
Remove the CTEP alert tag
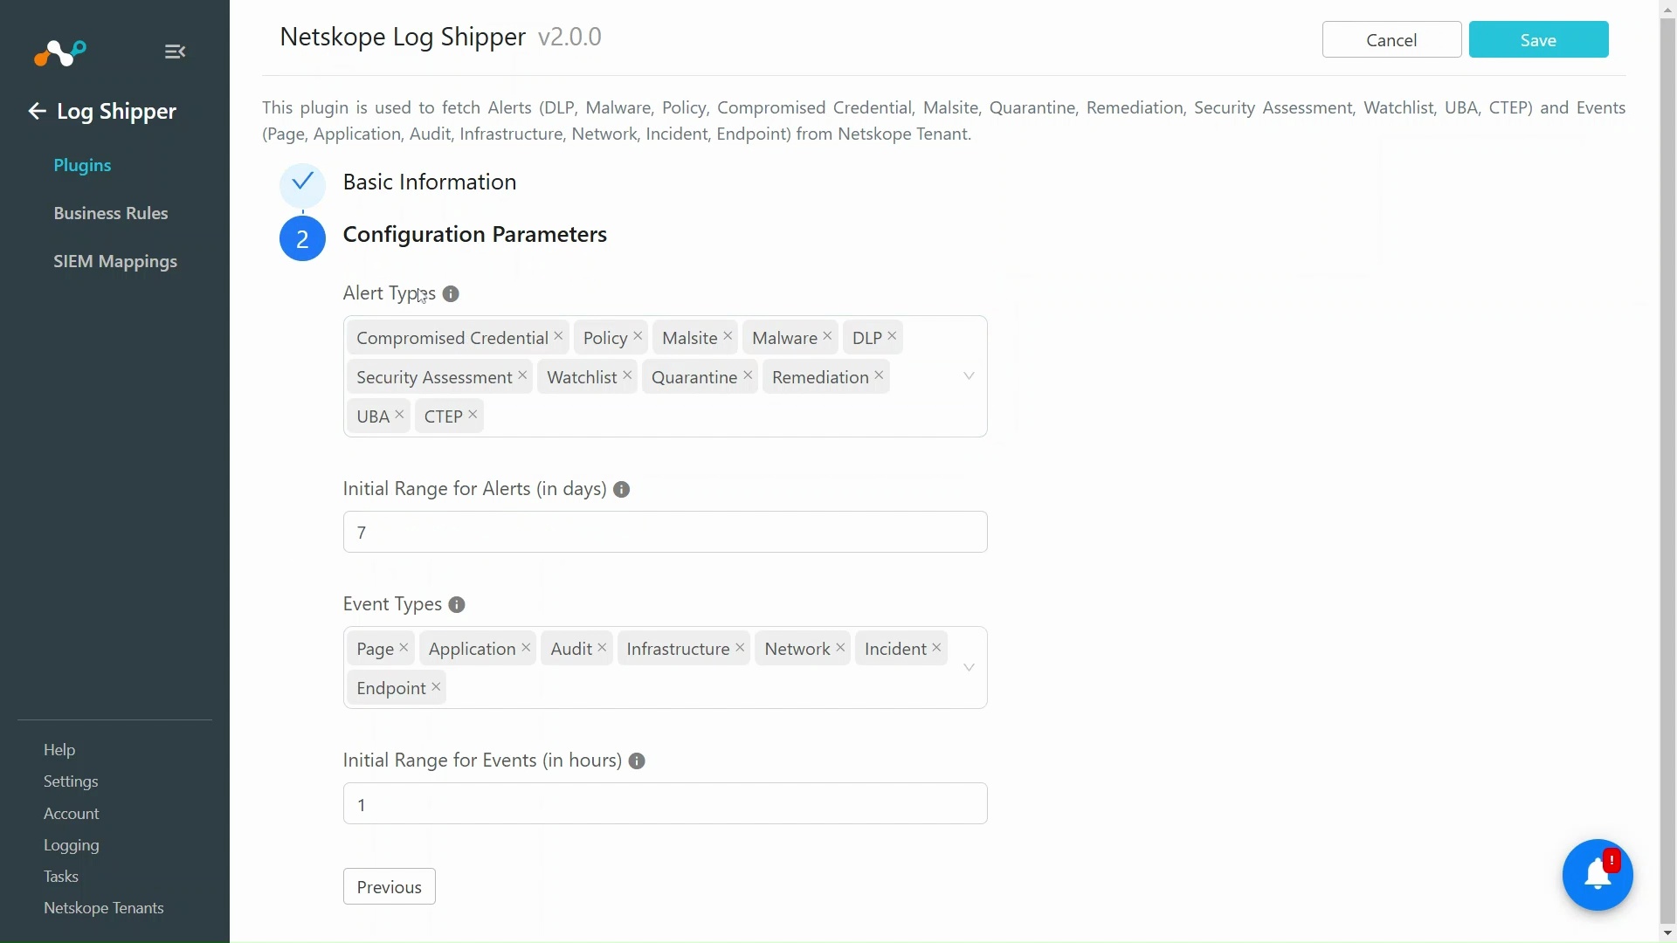473,415
